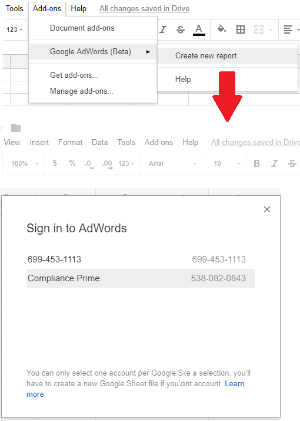Toggle strikethrough in the lower toolbar
This screenshot has width=300, height=421.
point(292,163)
